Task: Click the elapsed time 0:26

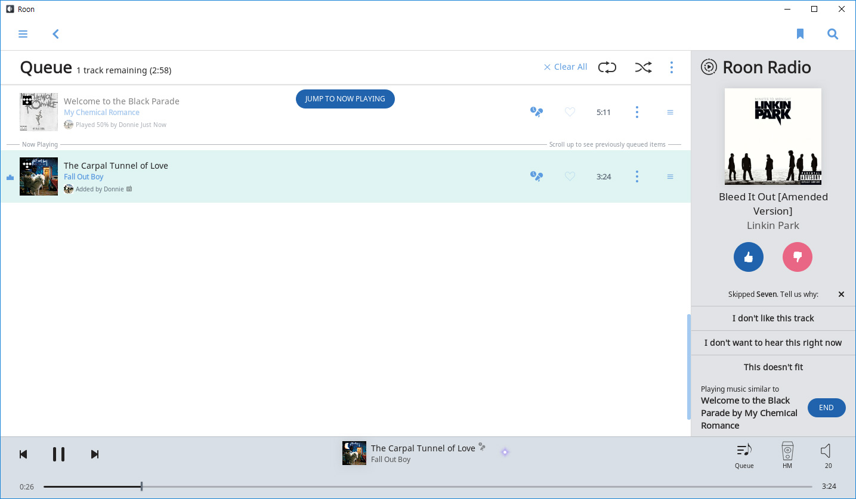Action: coord(27,486)
